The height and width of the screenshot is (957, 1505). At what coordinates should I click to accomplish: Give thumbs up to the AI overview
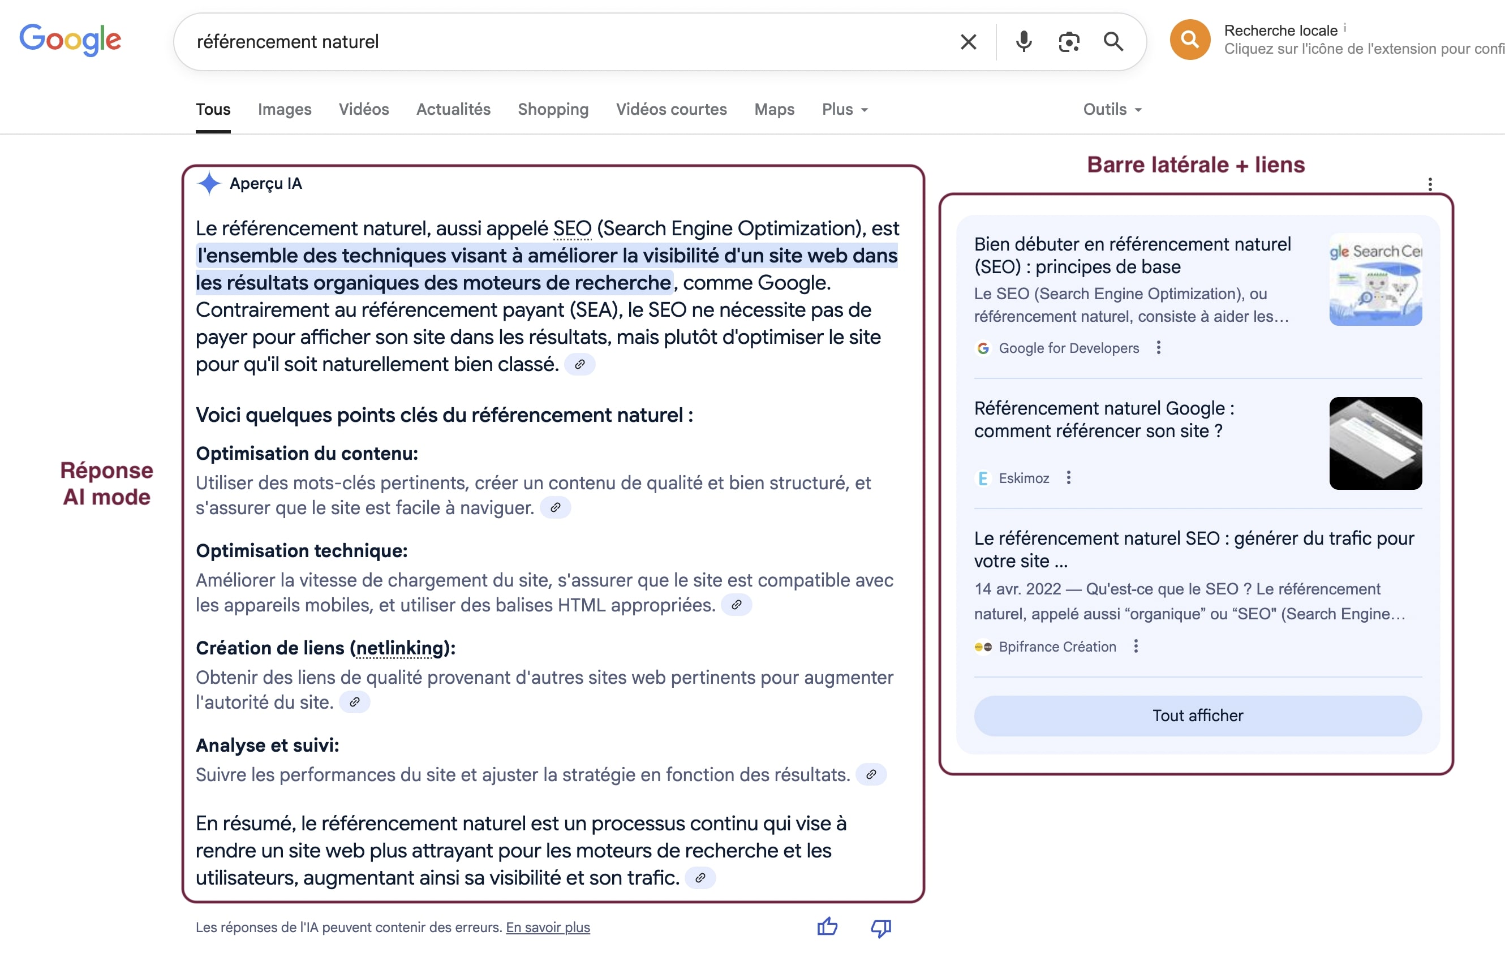point(828,926)
